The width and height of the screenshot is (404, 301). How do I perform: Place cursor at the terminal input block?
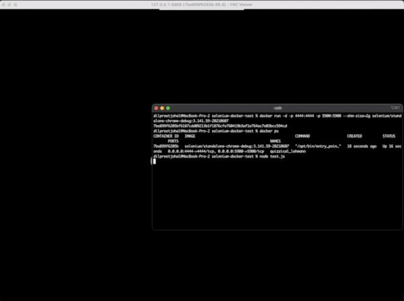pos(155,161)
